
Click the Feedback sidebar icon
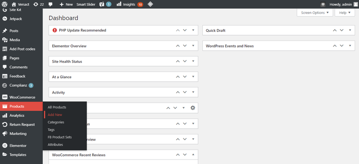pos(5,76)
